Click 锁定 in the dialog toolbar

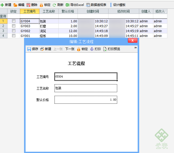82,49
